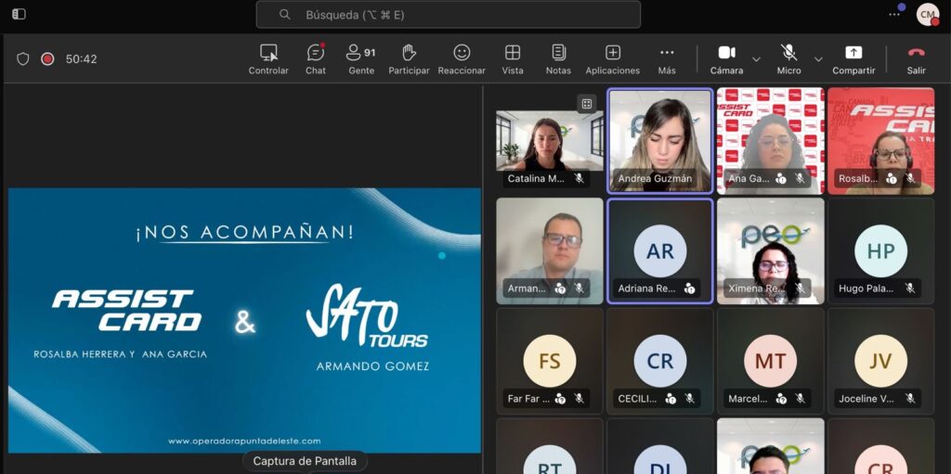The width and height of the screenshot is (951, 474).
Task: Click muted mic icon on Hugo Pala... tile
Action: 910,288
